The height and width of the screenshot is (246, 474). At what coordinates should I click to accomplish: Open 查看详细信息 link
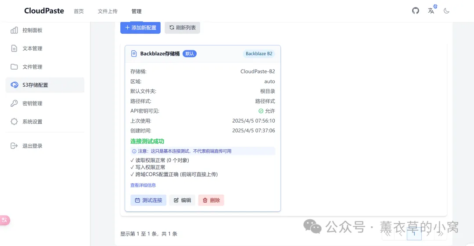(143, 185)
